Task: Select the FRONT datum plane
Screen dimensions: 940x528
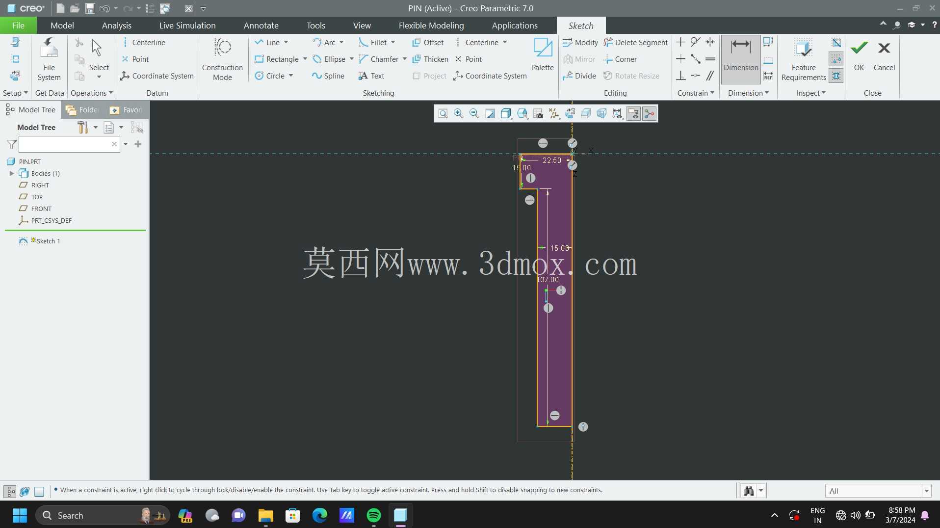Action: tap(41, 209)
